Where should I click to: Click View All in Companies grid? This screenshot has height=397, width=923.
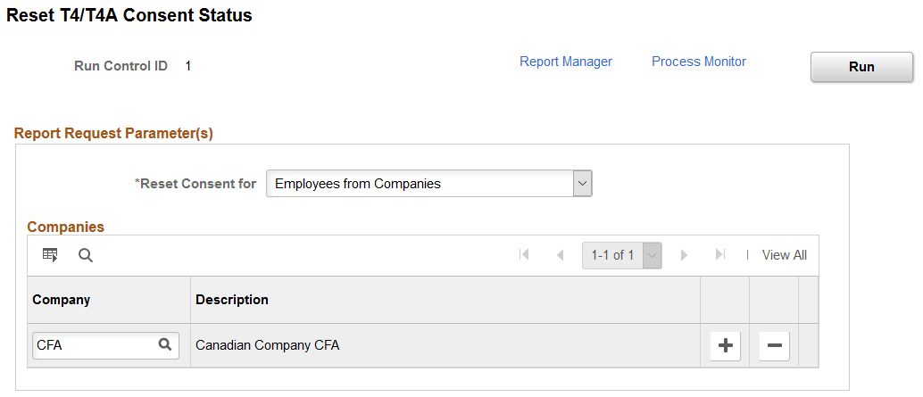[784, 255]
